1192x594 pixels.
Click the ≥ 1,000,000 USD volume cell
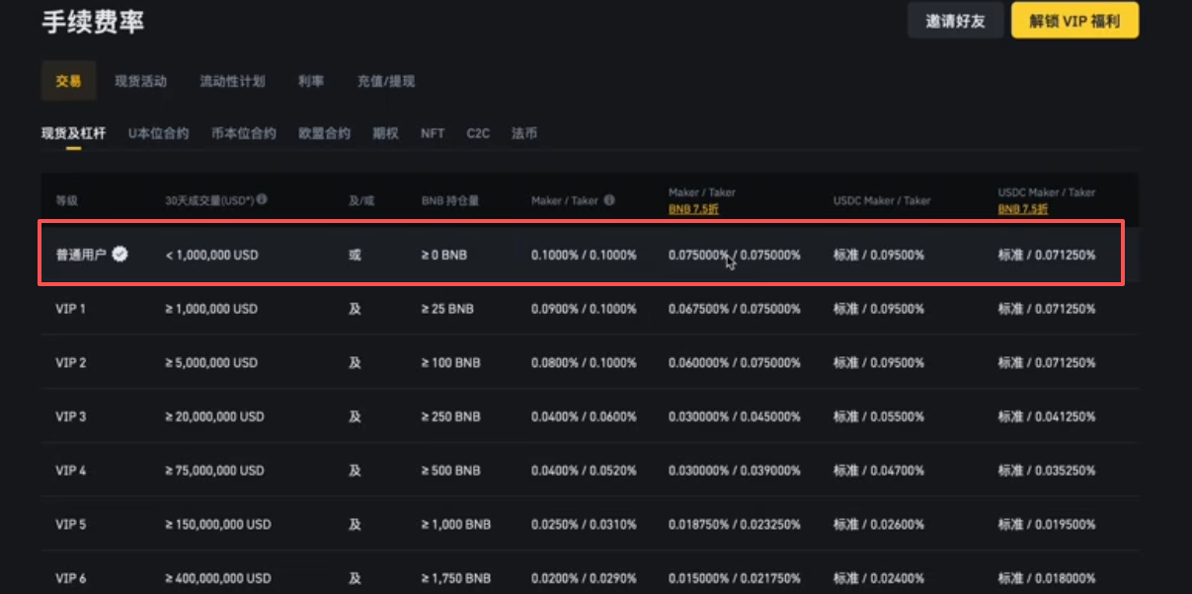(211, 309)
